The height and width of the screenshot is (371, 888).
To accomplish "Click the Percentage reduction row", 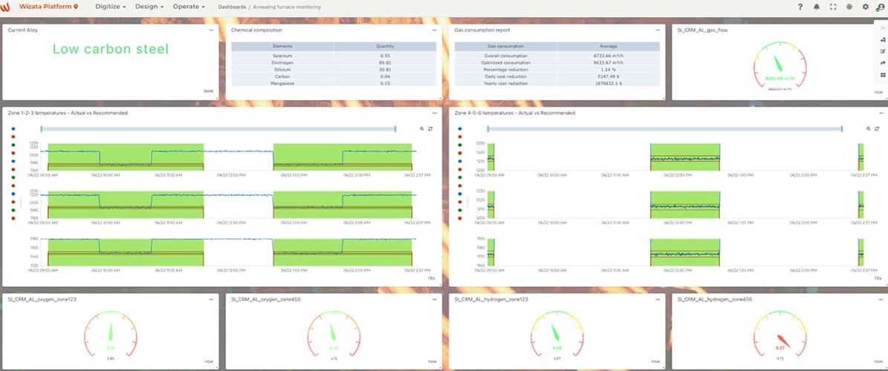I will 557,70.
